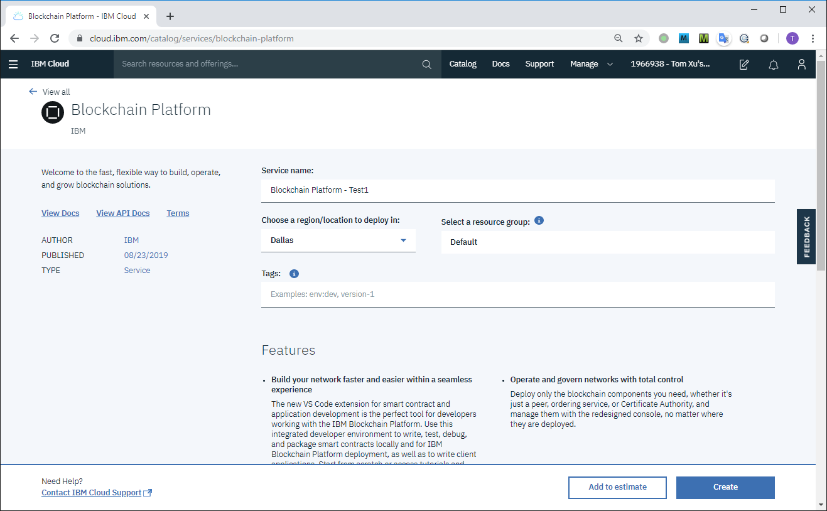Viewport: 827px width, 511px height.
Task: Click the Service type link
Action: [138, 271]
